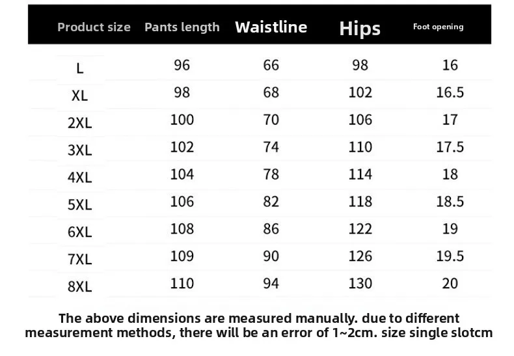Click the 7XL size row label
The image size is (514, 356).
pyautogui.click(x=79, y=260)
